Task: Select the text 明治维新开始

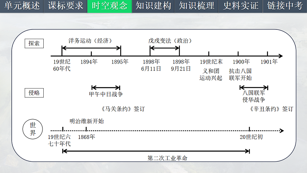Action: pos(87,121)
